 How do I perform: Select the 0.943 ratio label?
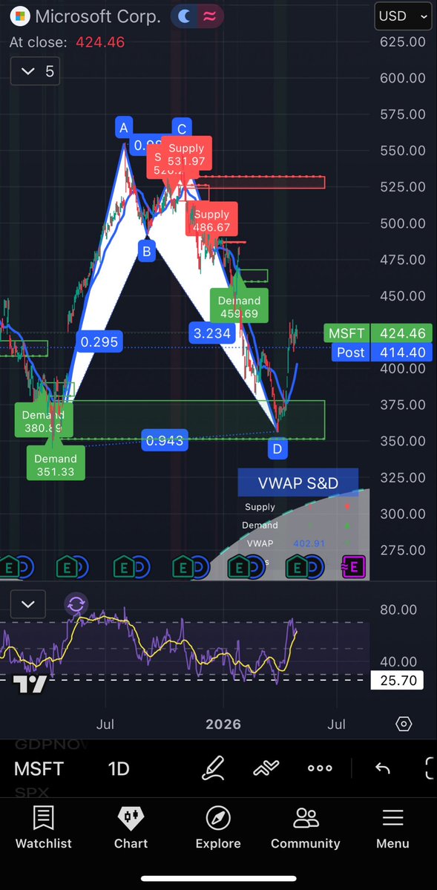point(164,440)
